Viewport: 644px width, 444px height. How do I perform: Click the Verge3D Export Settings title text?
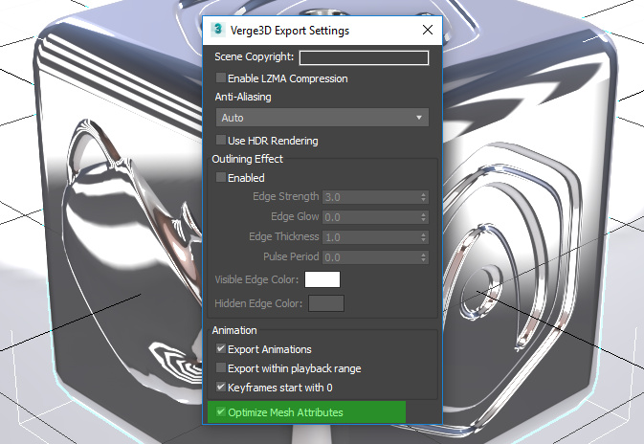pos(290,31)
